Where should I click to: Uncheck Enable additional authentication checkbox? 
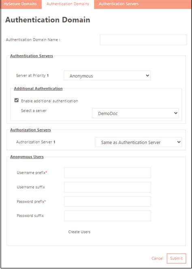17,100
